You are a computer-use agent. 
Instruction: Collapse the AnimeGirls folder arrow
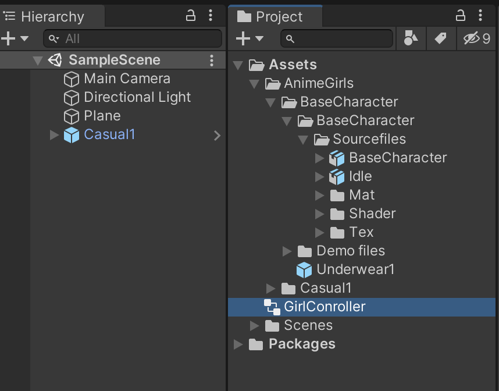click(254, 84)
